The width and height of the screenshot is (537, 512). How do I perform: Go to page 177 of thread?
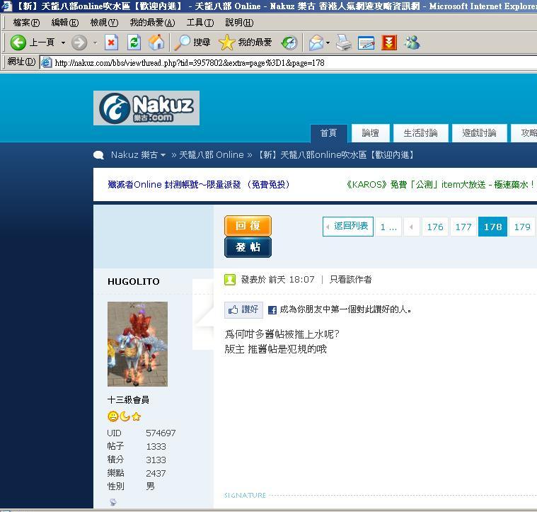click(x=463, y=227)
